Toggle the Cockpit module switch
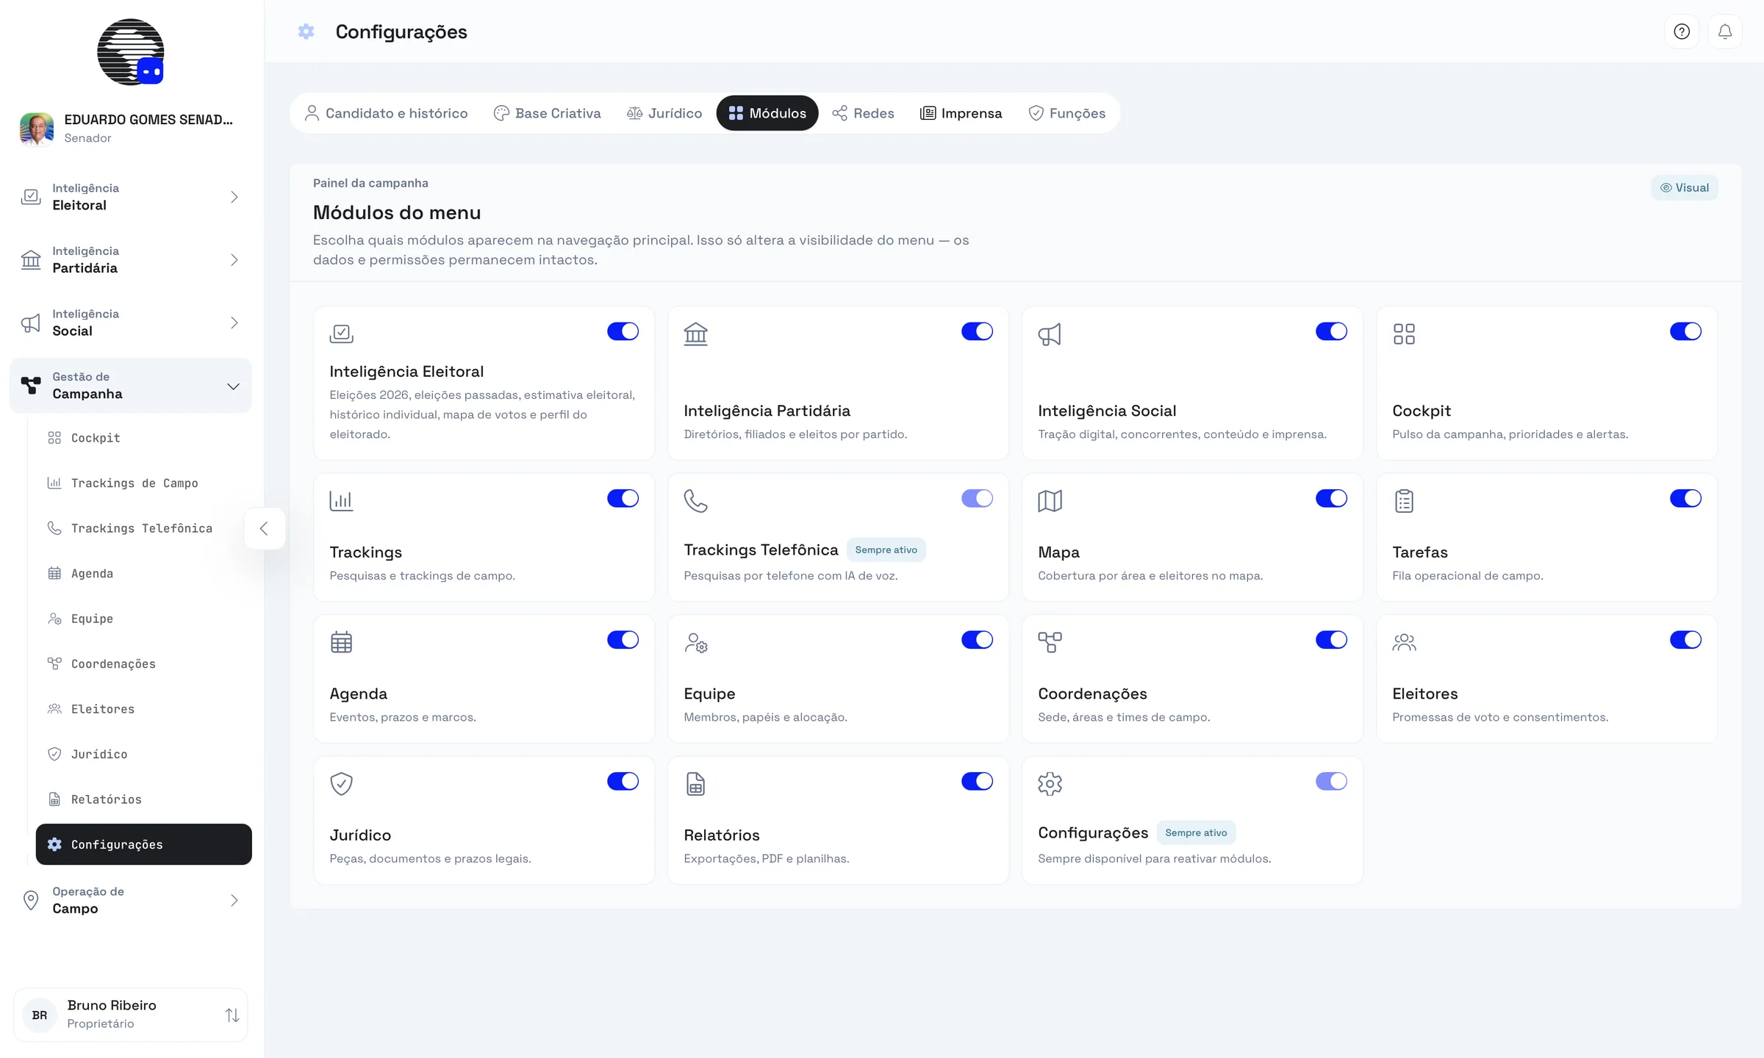 coord(1685,331)
